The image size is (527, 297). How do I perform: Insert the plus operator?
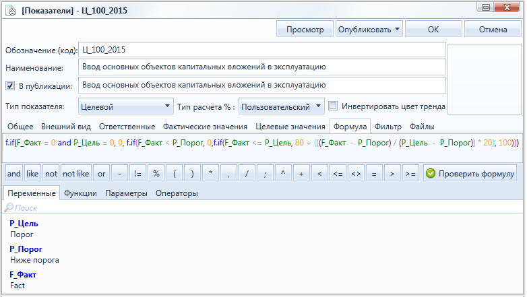301,173
